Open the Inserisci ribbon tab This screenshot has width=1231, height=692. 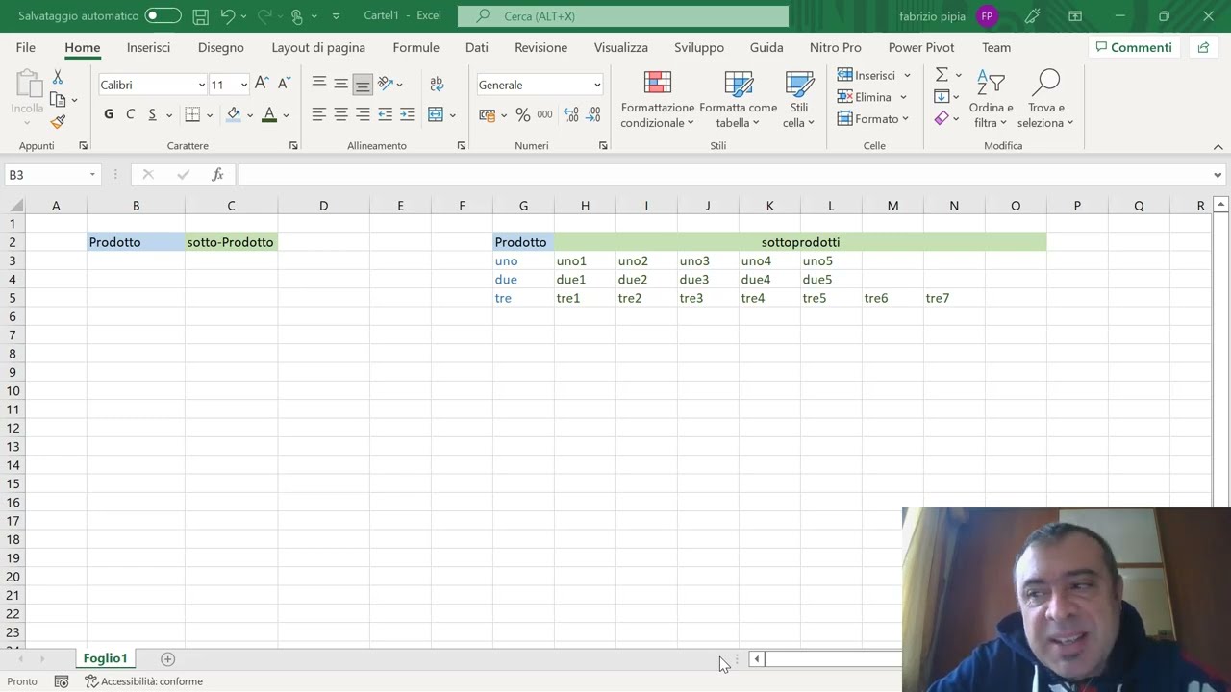(148, 47)
